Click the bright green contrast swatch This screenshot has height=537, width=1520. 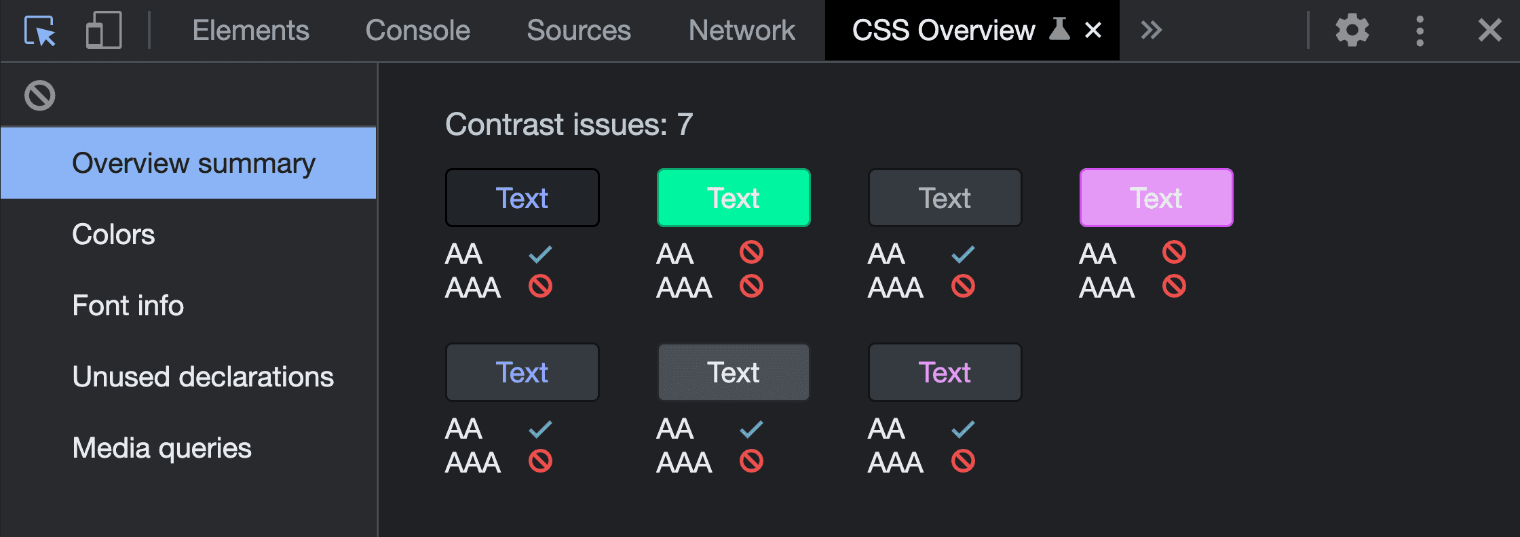point(734,197)
